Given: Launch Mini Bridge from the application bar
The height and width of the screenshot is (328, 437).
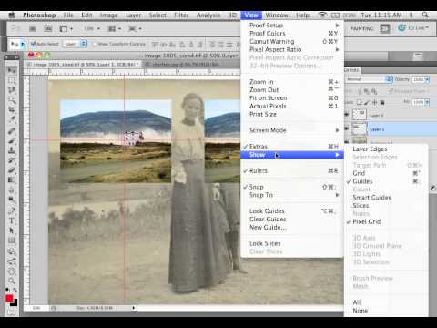Looking at the screenshot, I should tap(48, 28).
